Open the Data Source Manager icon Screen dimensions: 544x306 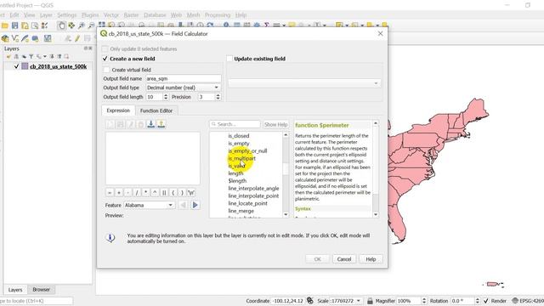click(x=5, y=38)
